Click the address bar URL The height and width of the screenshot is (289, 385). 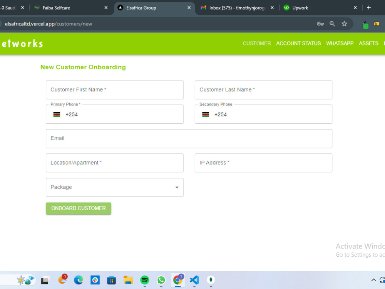click(x=49, y=24)
